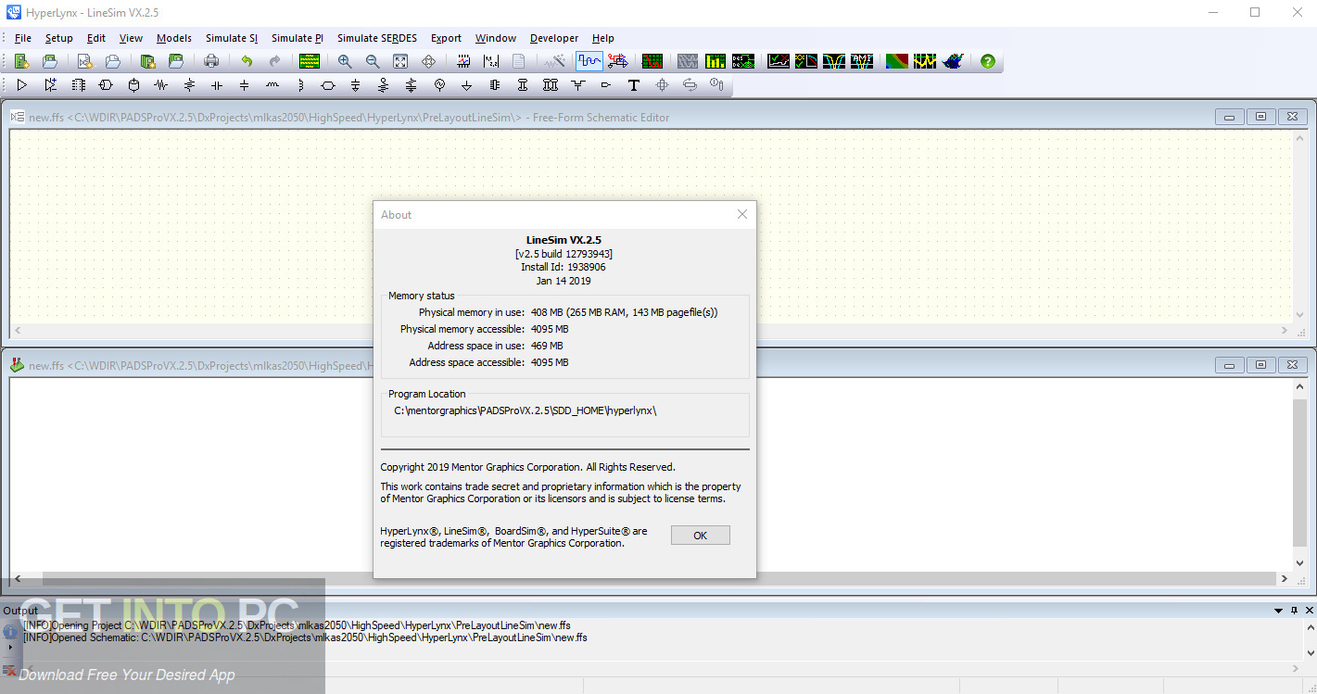Viewport: 1317px width, 694px height.
Task: Close the Output panel
Action: (1310, 611)
